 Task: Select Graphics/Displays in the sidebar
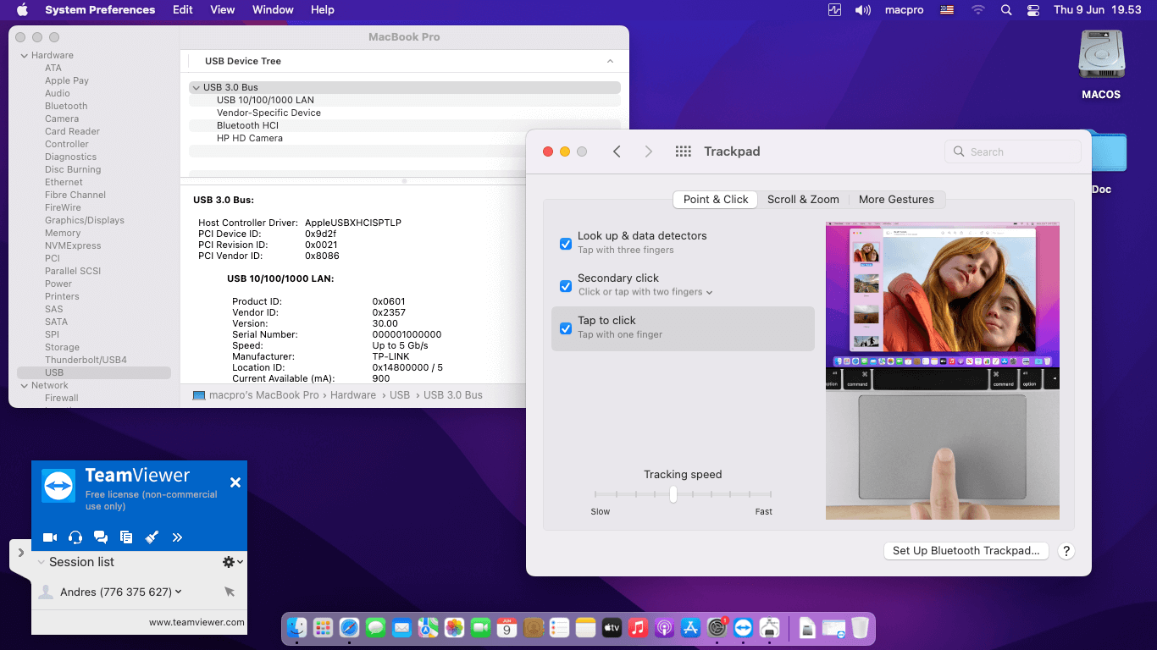[85, 220]
